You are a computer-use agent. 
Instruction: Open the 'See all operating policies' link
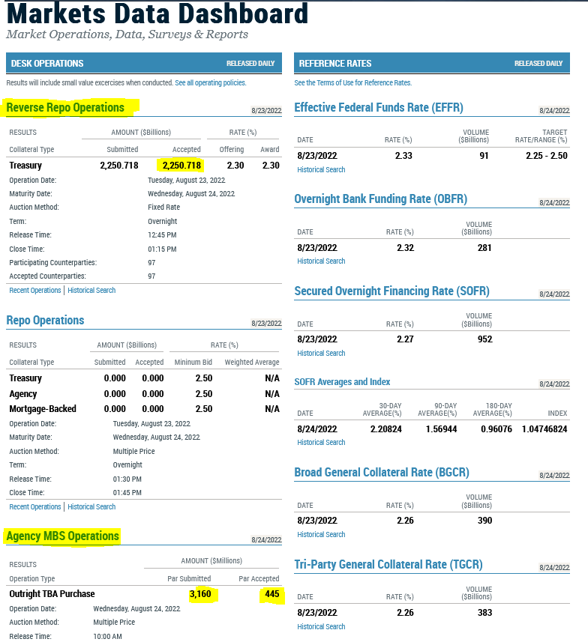[210, 82]
